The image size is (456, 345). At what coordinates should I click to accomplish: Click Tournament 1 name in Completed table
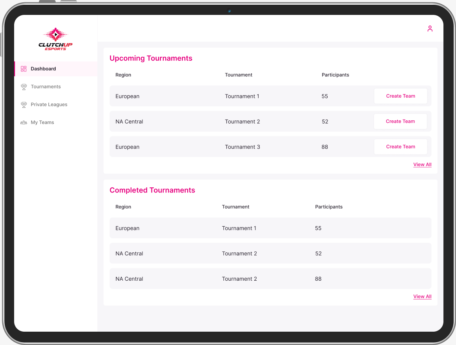coord(239,228)
